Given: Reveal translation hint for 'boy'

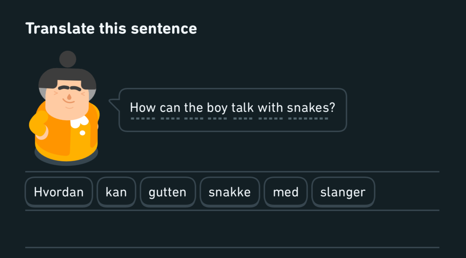Looking at the screenshot, I should pos(217,108).
